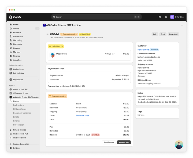Image resolution: width=193 pixels, height=158 pixels.
Task: Open the Show tax rates link
Action: [x=82, y=116]
